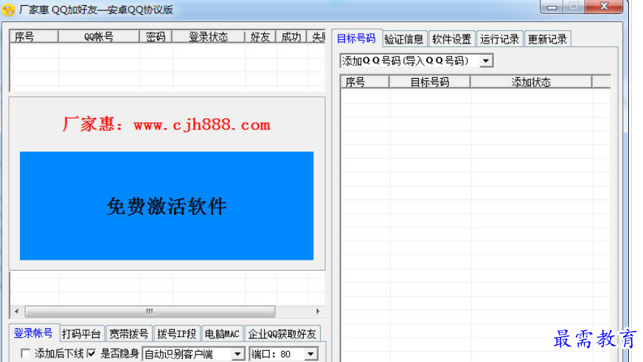Sort by QQ帐号 column header

pos(99,37)
